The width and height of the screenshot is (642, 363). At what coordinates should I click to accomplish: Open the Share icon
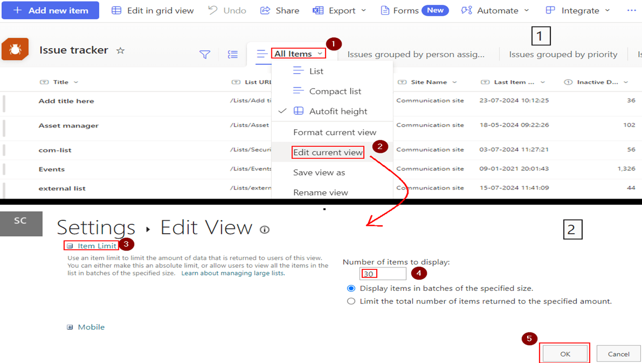pos(265,10)
